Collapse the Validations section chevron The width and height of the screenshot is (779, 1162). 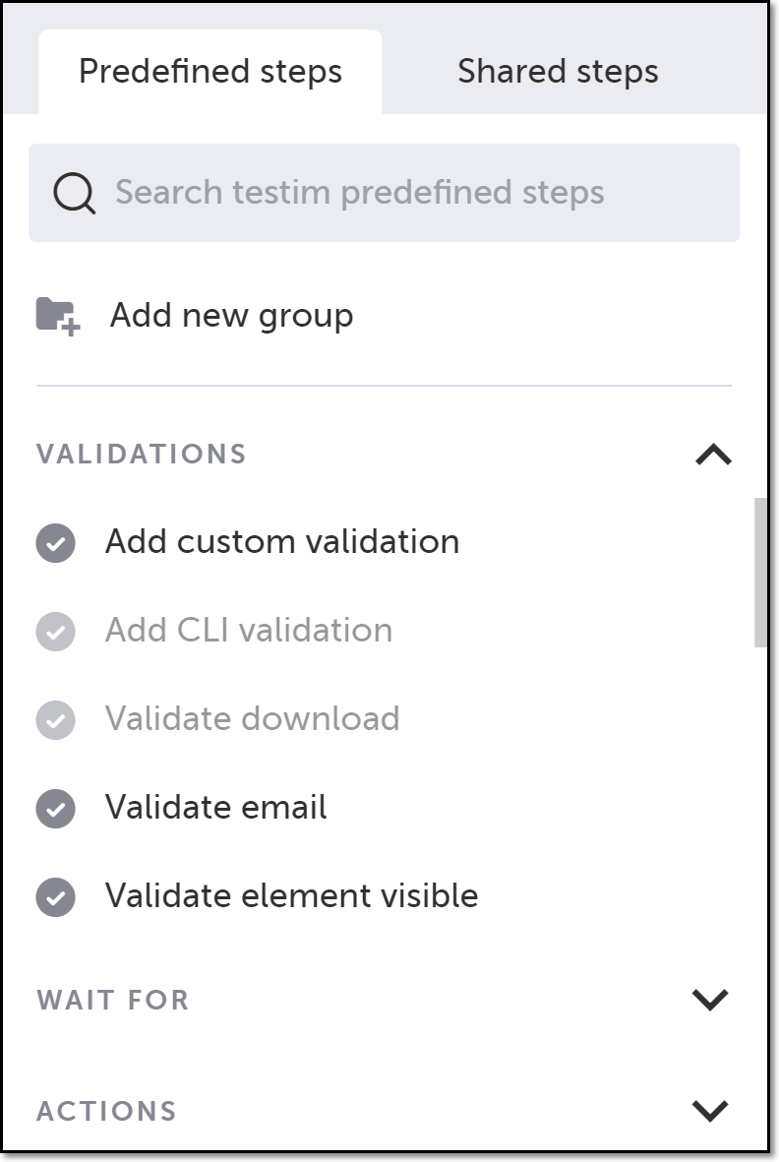pos(713,455)
